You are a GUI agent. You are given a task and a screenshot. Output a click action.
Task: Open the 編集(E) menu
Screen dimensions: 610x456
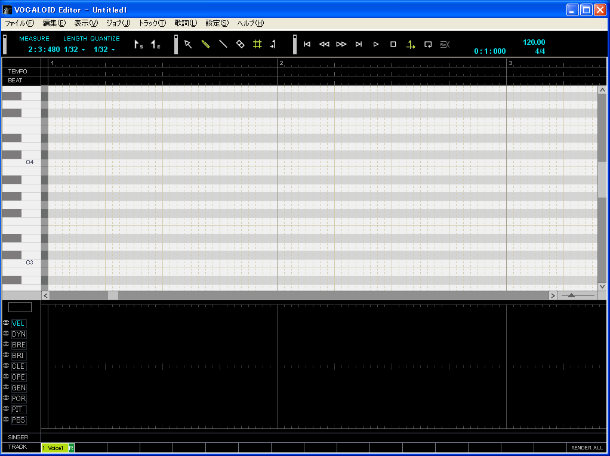[54, 23]
